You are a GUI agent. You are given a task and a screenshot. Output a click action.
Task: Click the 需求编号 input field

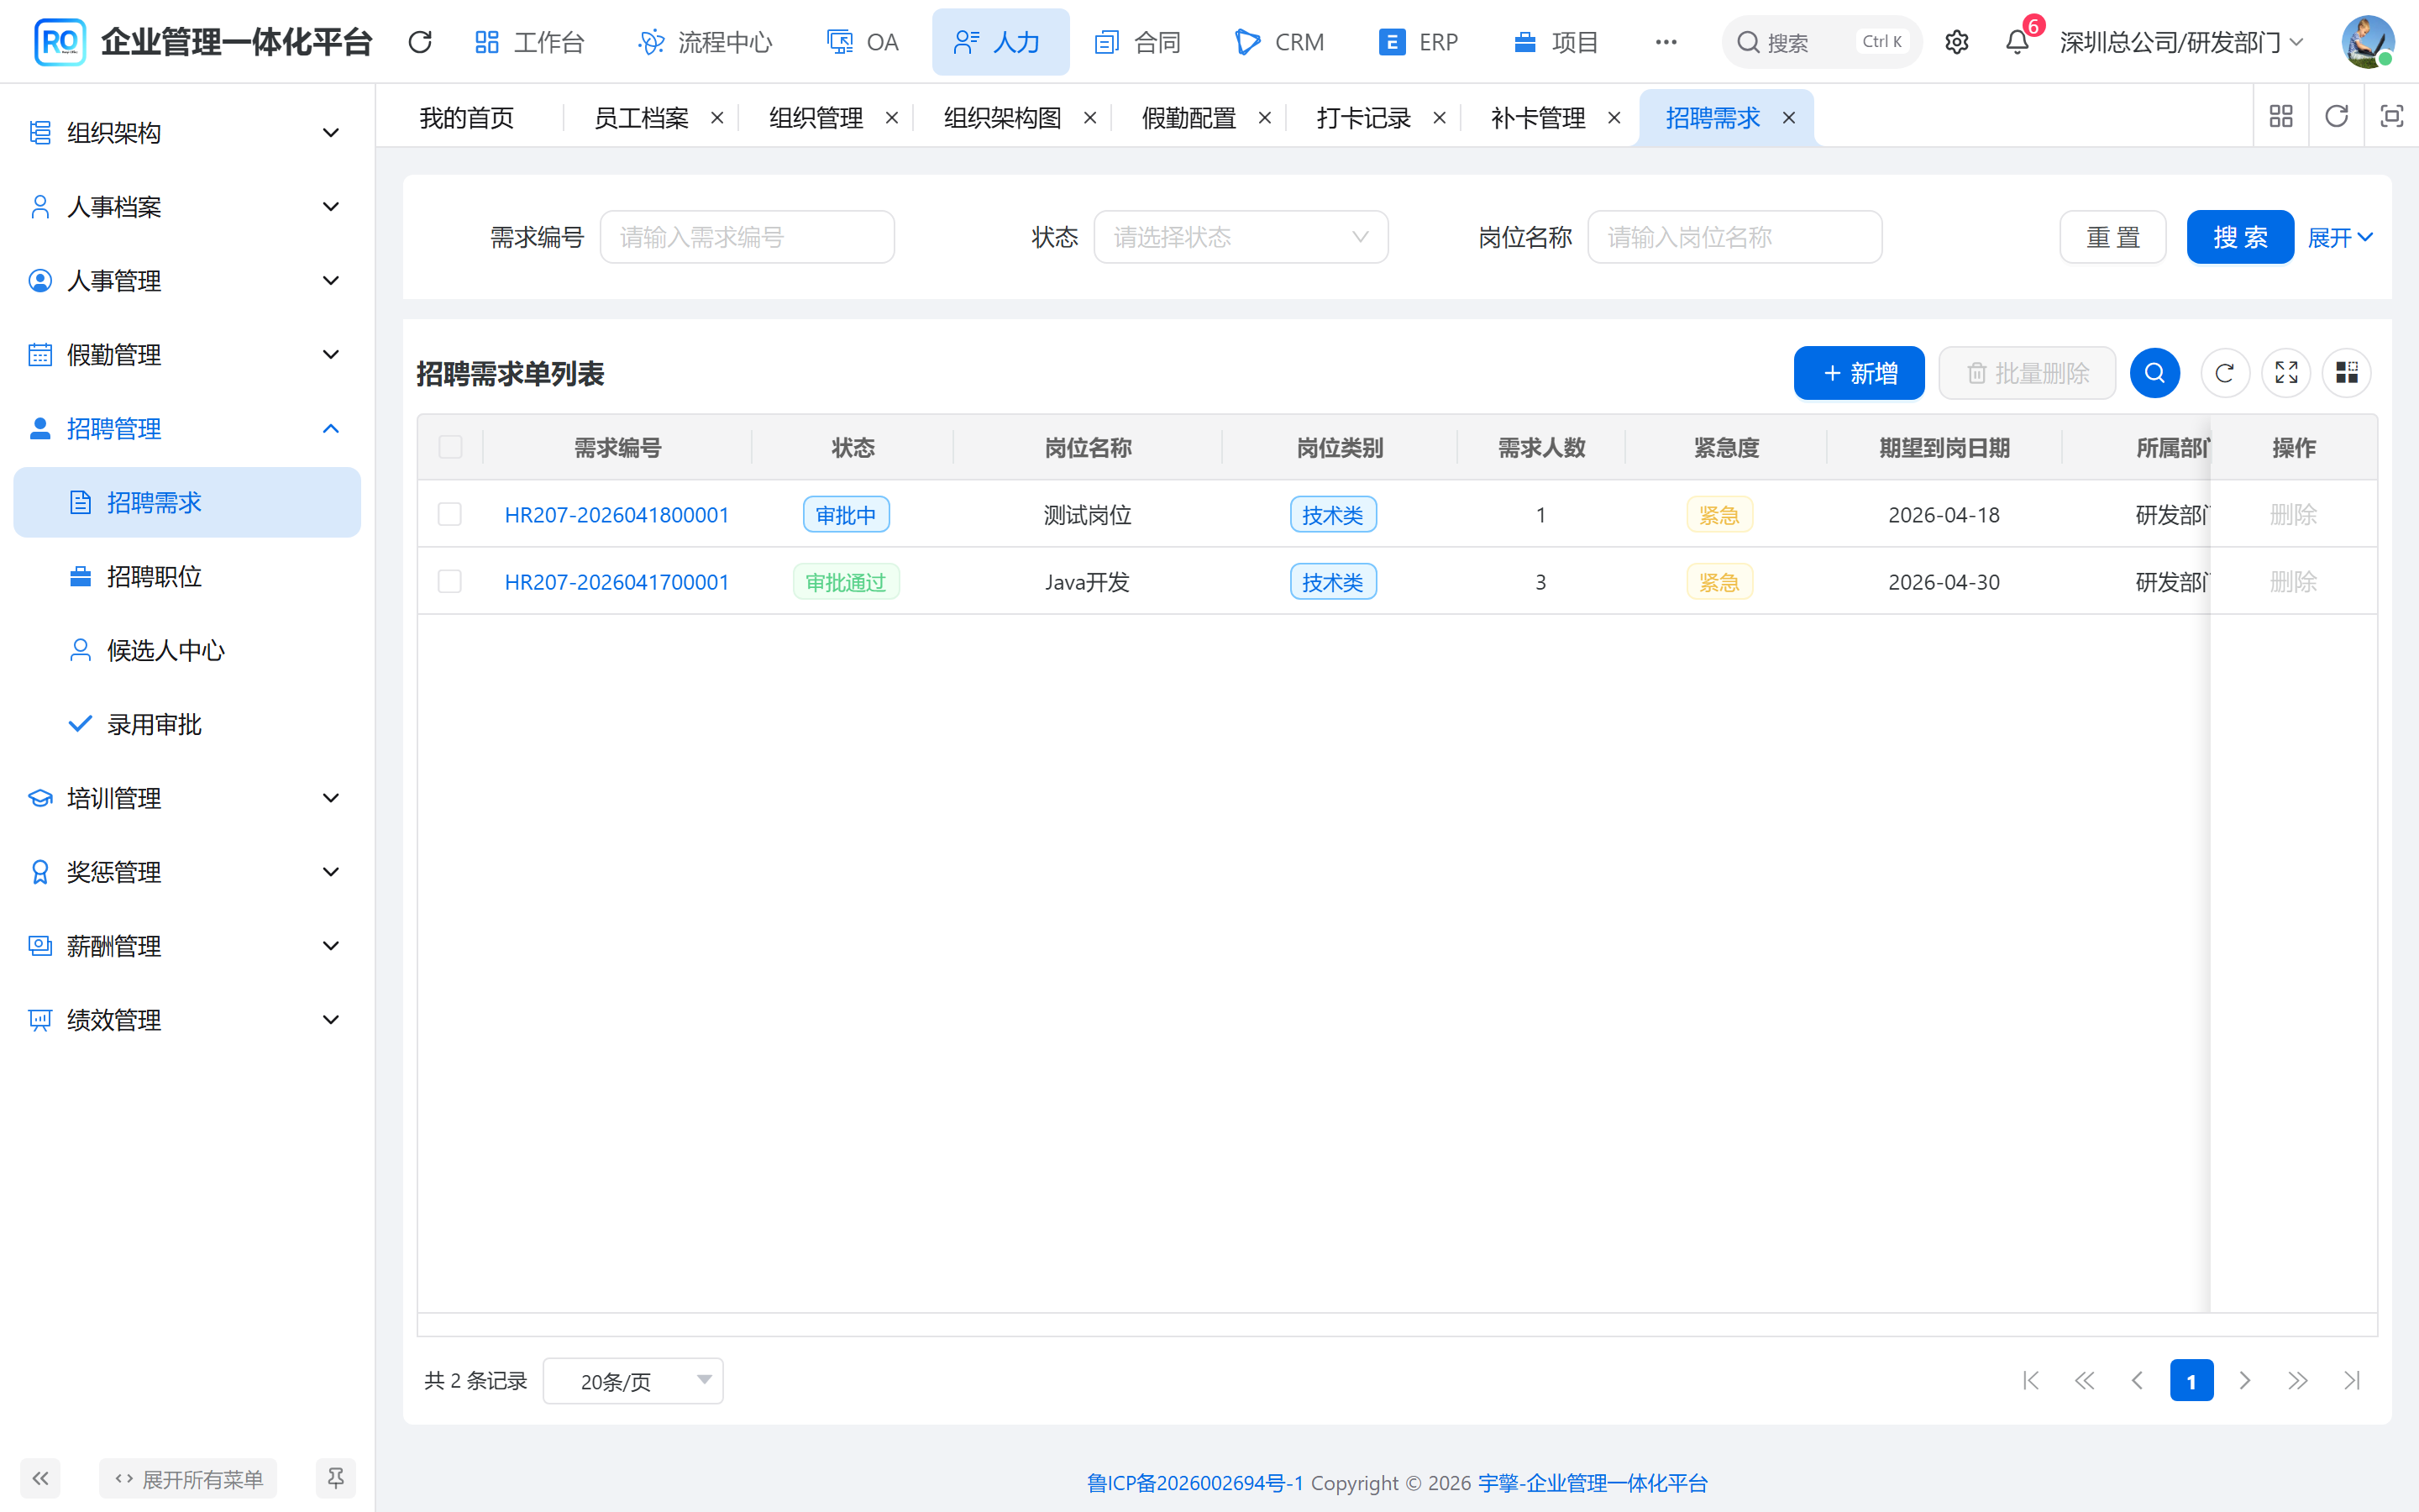(747, 237)
